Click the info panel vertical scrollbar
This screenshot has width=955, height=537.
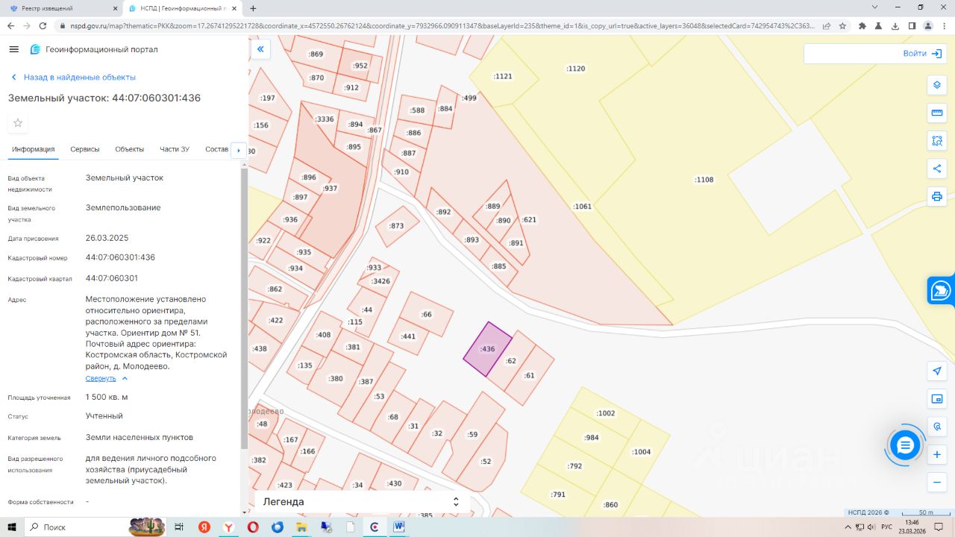pyautogui.click(x=244, y=307)
